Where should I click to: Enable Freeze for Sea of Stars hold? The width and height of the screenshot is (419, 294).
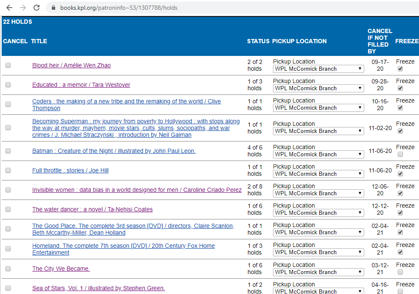pyautogui.click(x=400, y=291)
